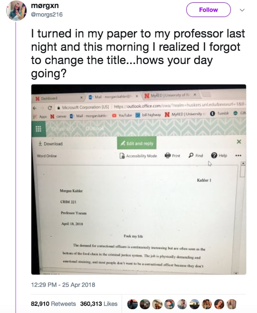Open the Help question mark icon
The width and height of the screenshot is (257, 313).
click(214, 155)
